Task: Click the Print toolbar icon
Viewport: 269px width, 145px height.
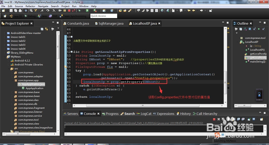Action: click(20, 11)
